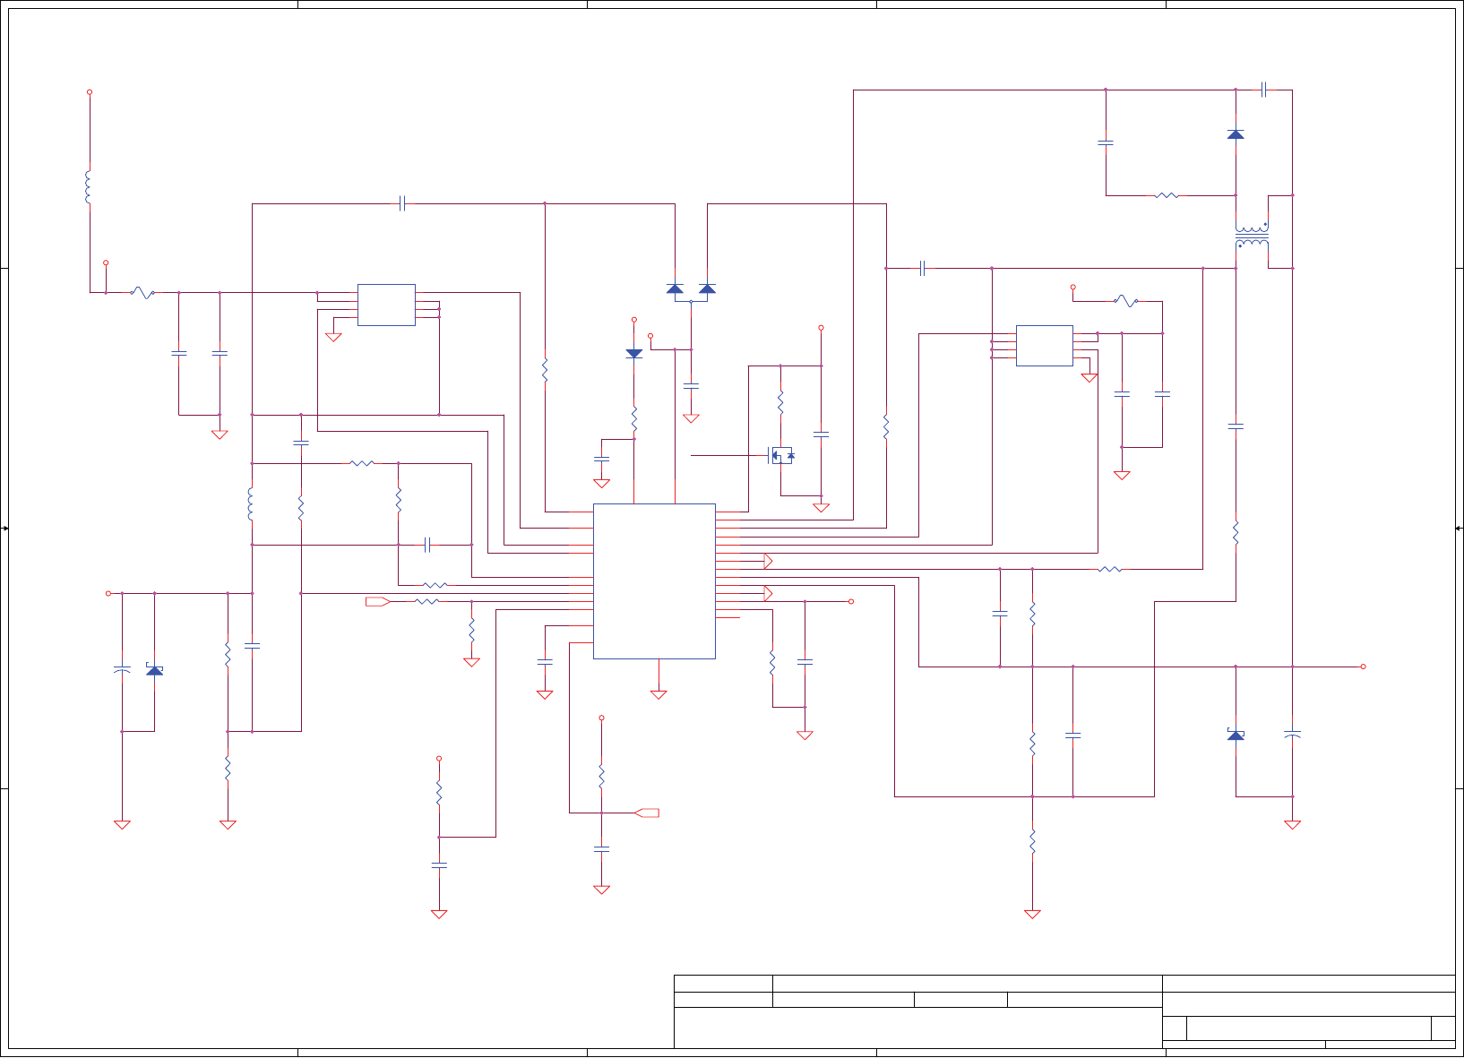Select the terminal circle at top-left of schematic

90,92
